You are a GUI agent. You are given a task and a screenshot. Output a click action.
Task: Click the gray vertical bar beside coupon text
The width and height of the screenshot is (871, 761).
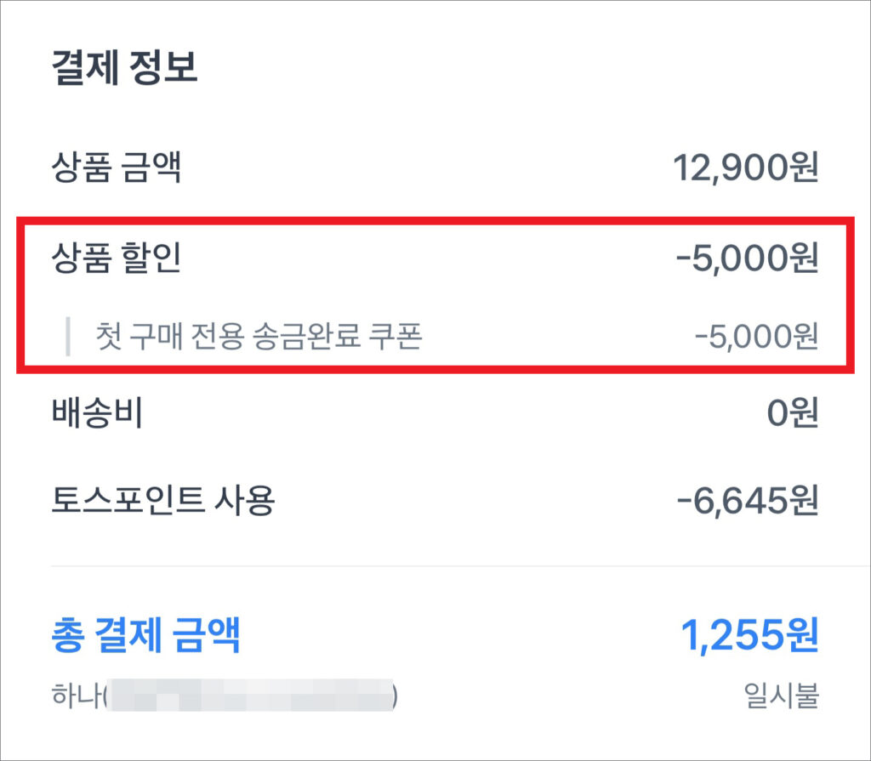pyautogui.click(x=67, y=337)
